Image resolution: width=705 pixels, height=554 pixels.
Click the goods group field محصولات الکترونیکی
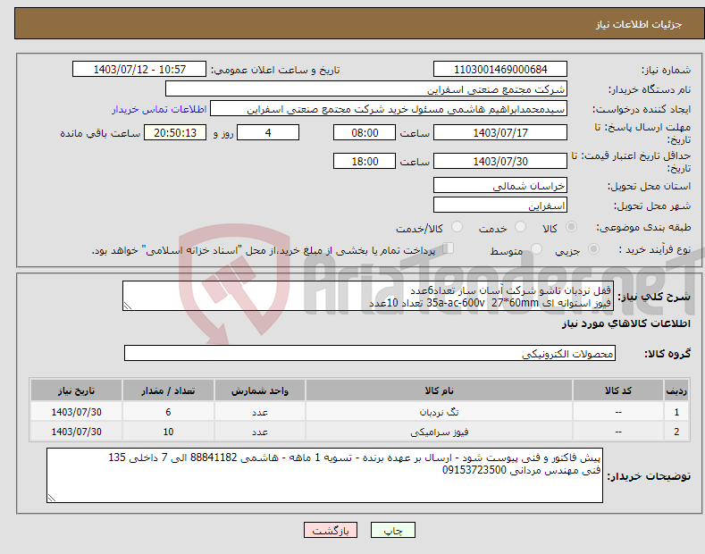[x=370, y=354]
